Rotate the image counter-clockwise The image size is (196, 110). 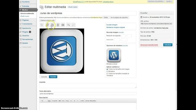click(47, 25)
